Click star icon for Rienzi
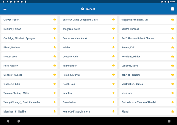Screen dimensions: 177x125 tap(173, 111)
